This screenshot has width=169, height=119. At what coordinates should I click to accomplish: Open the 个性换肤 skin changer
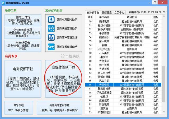click(x=70, y=56)
